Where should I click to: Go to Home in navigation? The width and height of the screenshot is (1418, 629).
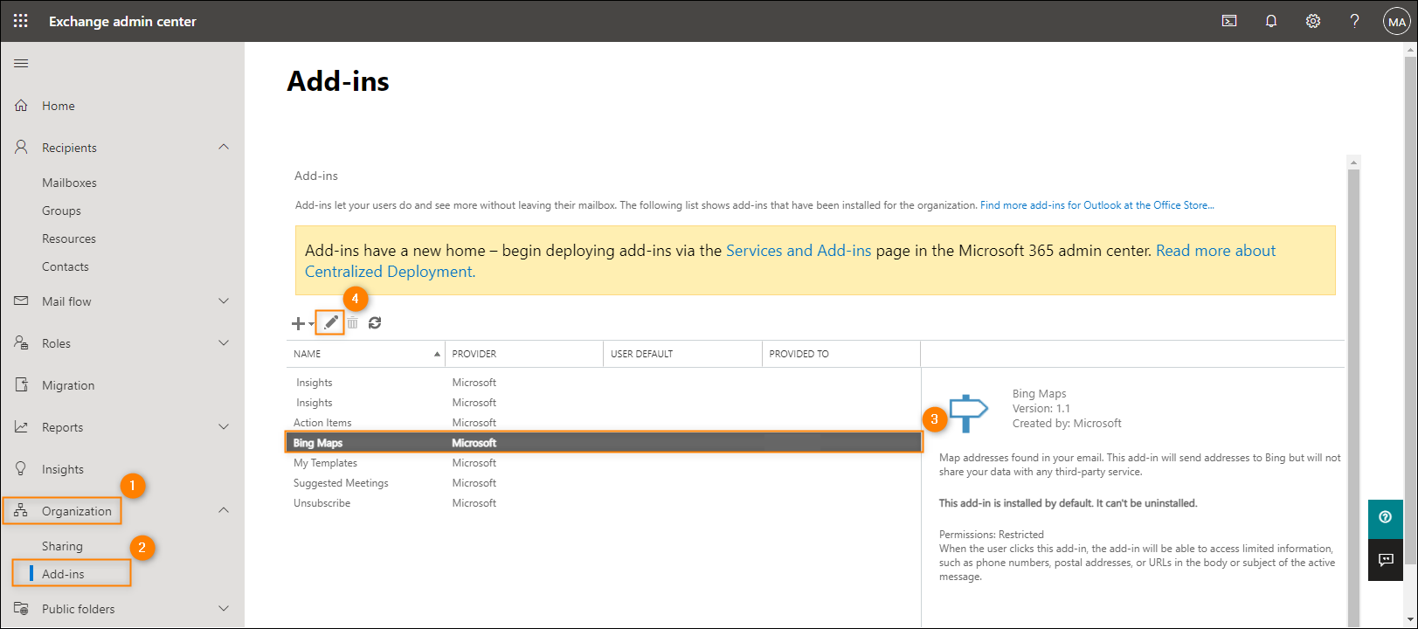59,106
